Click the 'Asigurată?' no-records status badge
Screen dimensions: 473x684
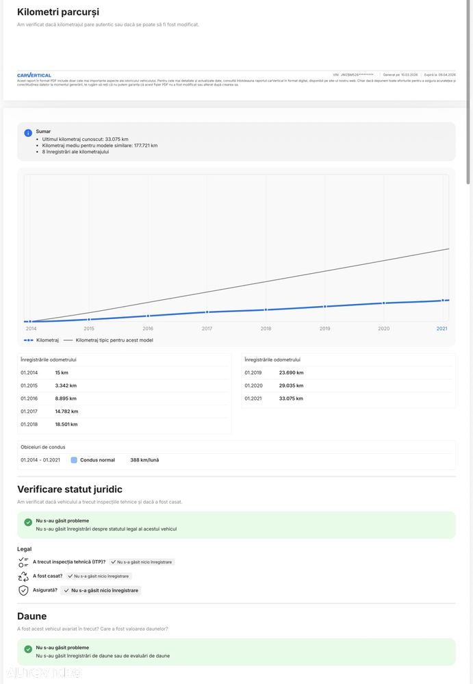tap(101, 590)
